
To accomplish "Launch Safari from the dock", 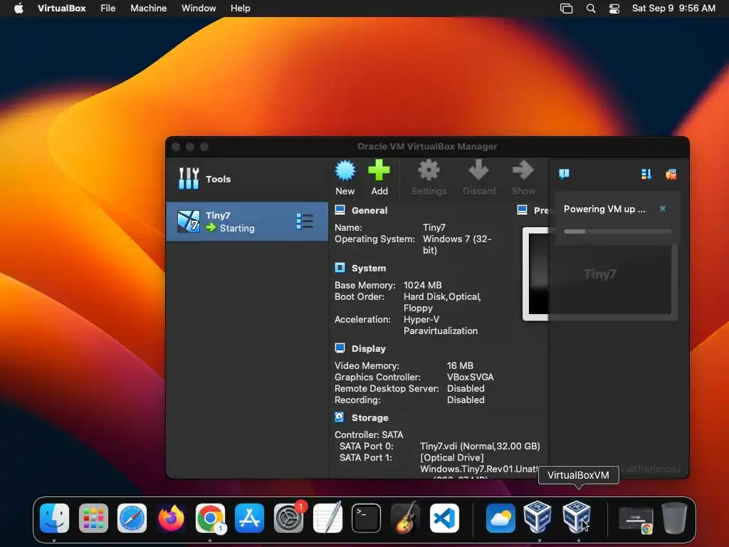I will 132,518.
